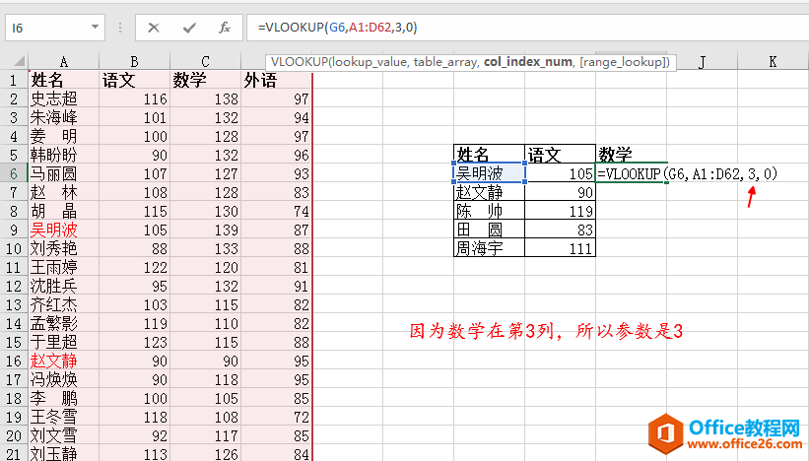This screenshot has height=461, width=809.
Task: Select column A header
Action: (63, 62)
